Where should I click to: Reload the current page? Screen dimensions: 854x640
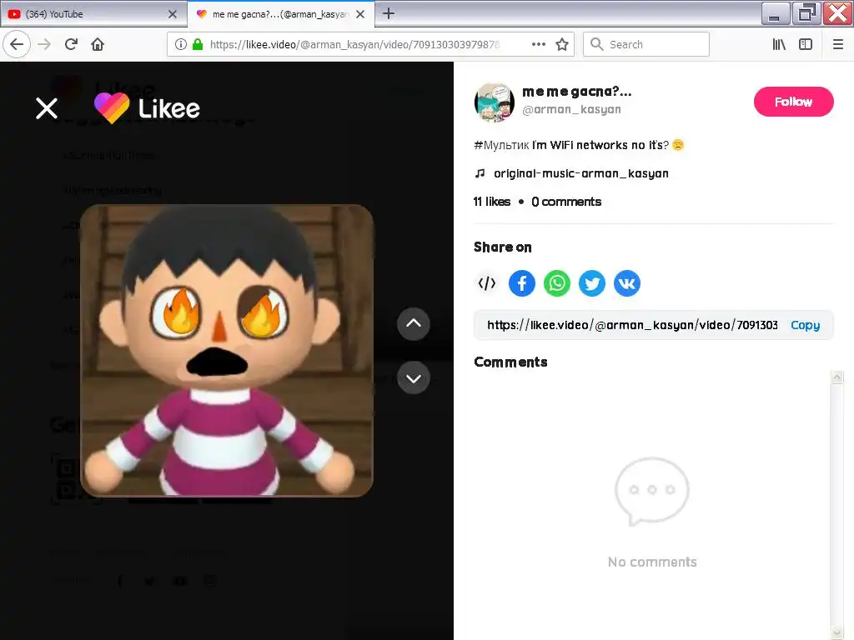click(x=71, y=44)
